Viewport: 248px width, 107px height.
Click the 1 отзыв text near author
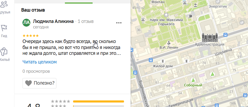(85, 21)
